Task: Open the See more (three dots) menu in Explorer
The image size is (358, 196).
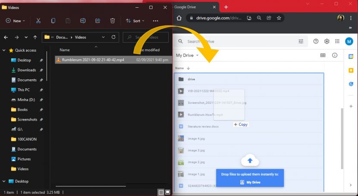Action: 155,21
